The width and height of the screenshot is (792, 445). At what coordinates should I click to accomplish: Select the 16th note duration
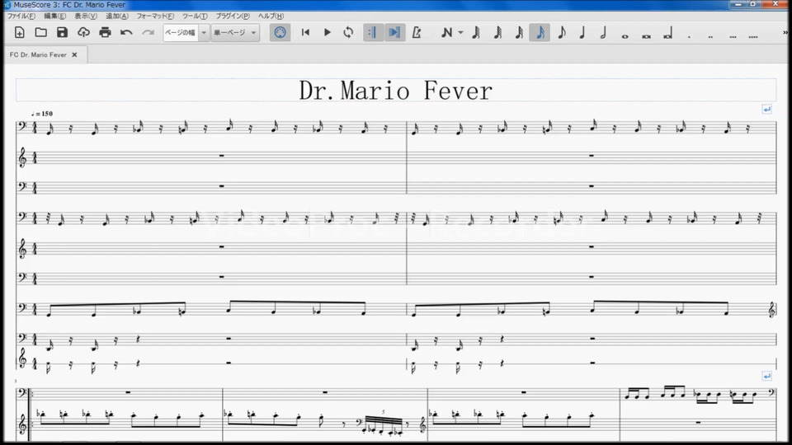coord(519,33)
